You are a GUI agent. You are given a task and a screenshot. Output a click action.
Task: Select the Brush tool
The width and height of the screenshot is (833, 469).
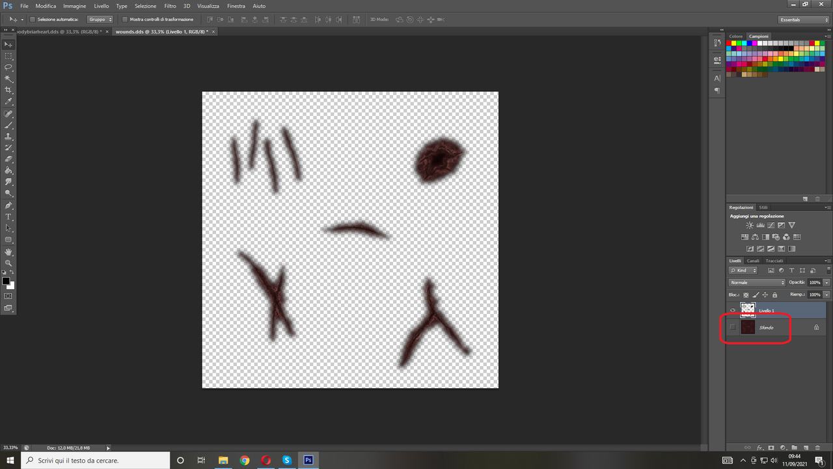click(x=8, y=124)
